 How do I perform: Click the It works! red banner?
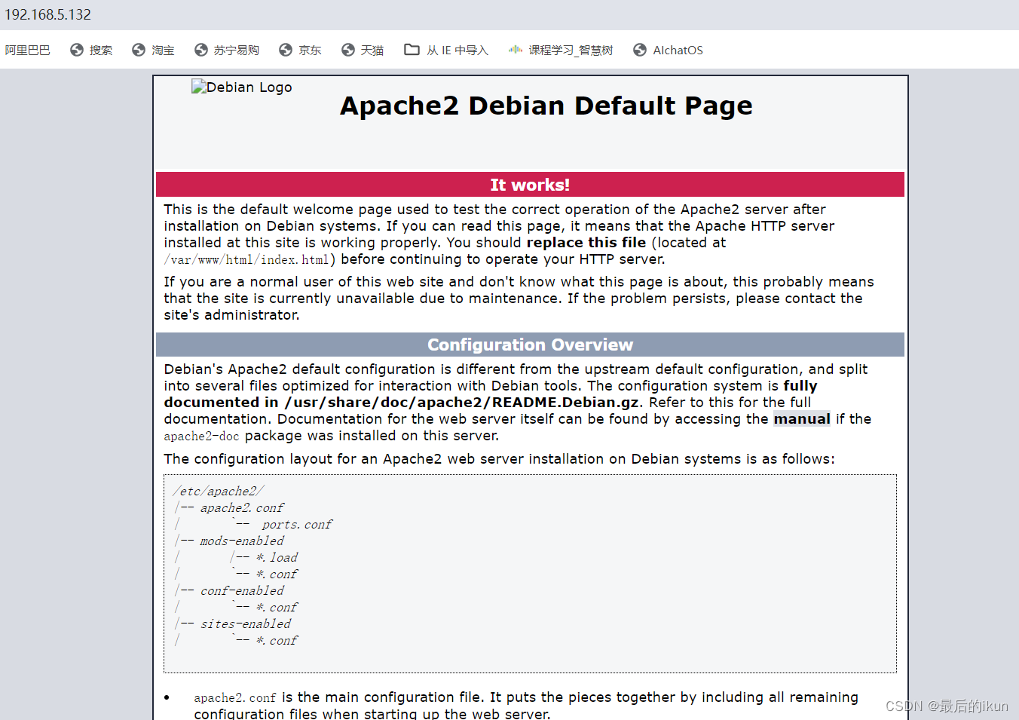[x=530, y=185]
